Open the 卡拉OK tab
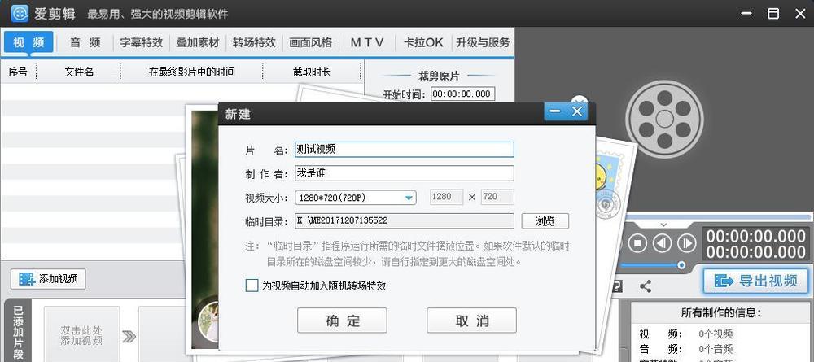Viewport: 814px width, 362px height. (x=423, y=42)
